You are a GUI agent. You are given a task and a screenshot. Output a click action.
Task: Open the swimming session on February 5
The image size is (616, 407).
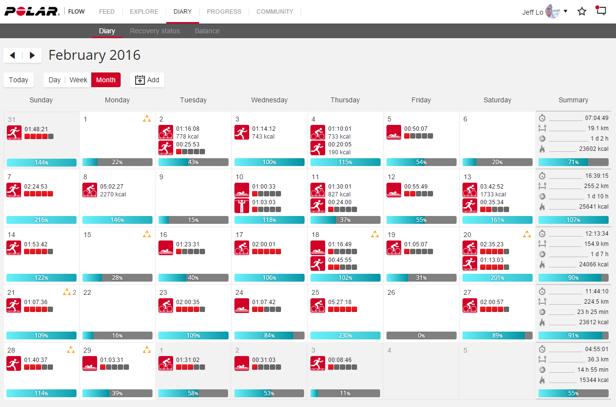point(394,132)
